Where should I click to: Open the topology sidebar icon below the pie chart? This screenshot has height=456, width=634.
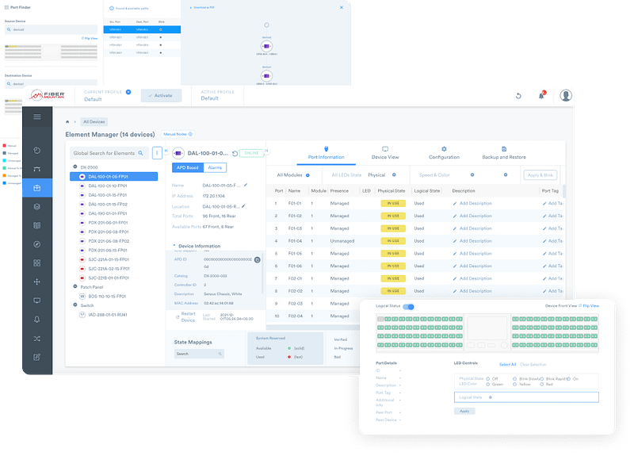[36, 169]
